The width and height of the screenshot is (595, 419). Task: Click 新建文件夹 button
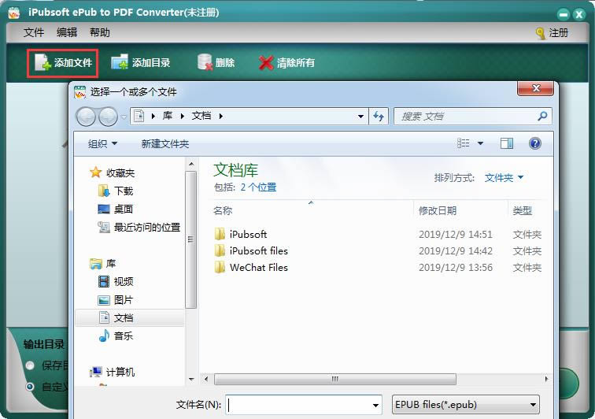(x=165, y=144)
